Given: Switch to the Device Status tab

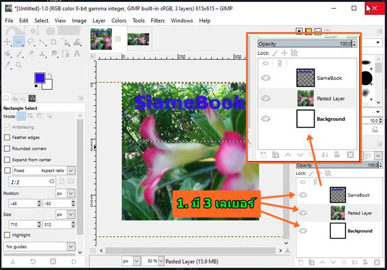Looking at the screenshot, I should [x=14, y=98].
